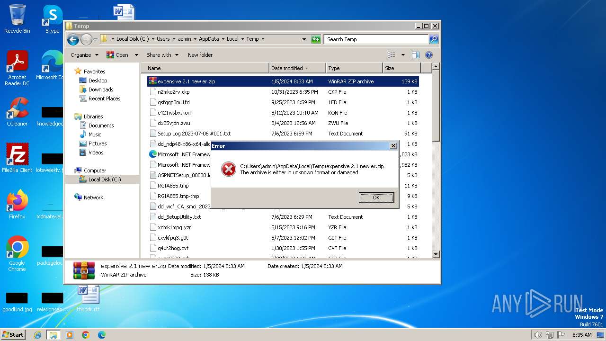
Task: Open the Google Chrome desktop shortcut
Action: coord(17,254)
